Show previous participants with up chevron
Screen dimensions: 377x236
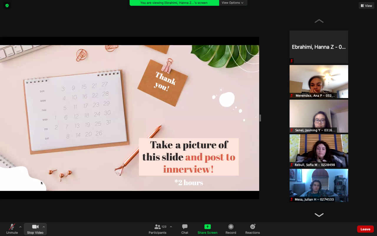click(x=319, y=21)
